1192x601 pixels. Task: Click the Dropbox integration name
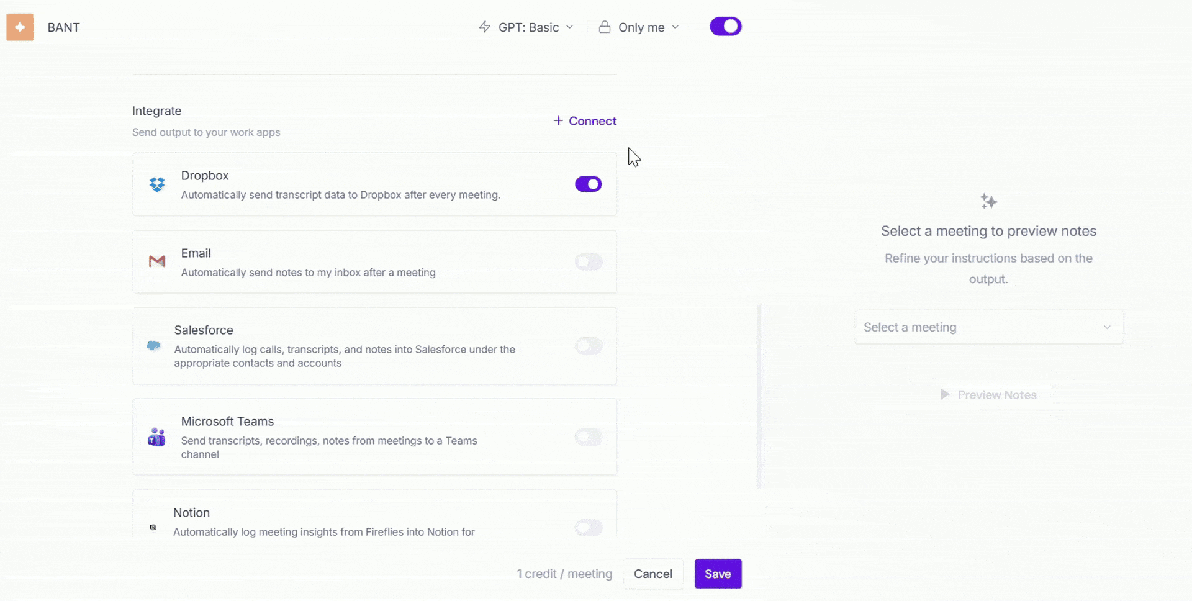coord(205,176)
